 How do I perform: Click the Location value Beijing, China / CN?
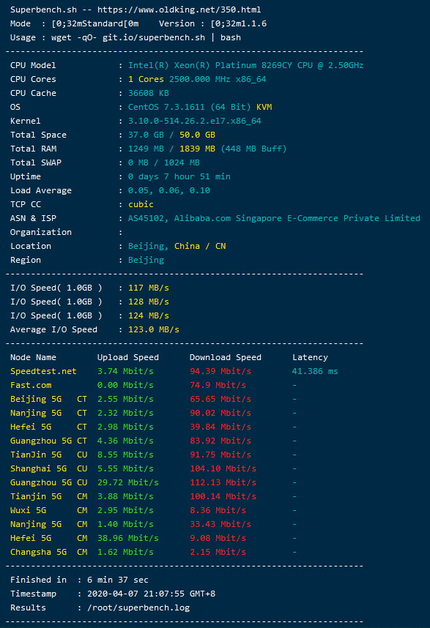(x=177, y=246)
